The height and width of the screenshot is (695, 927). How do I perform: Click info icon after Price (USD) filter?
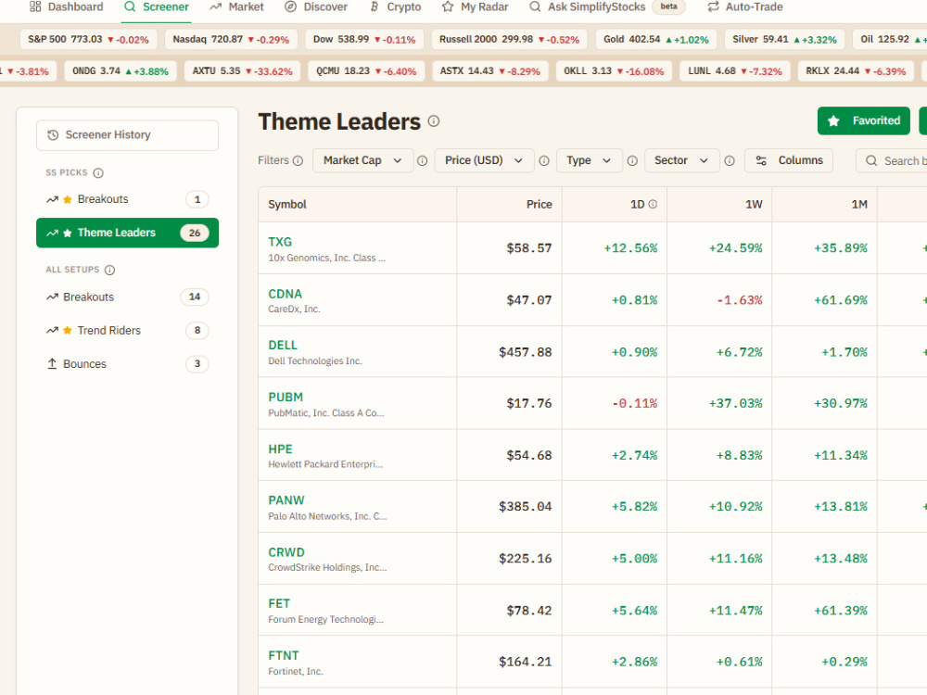click(544, 160)
